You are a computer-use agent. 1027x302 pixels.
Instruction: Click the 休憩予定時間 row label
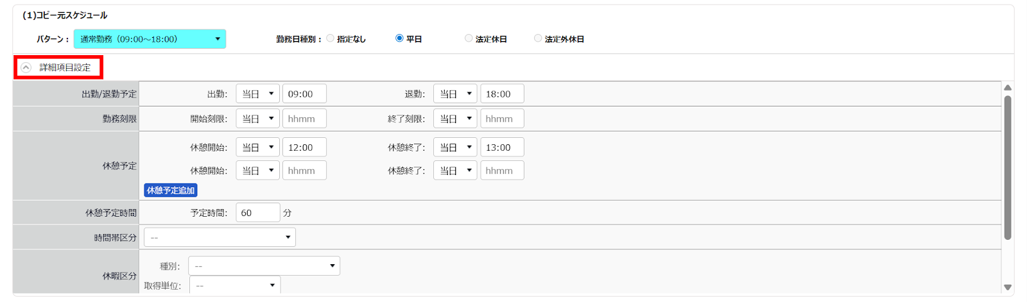pos(111,212)
